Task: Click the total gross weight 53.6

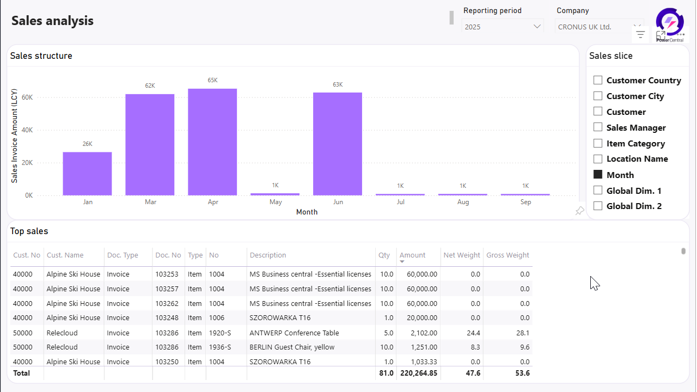Action: coord(523,373)
